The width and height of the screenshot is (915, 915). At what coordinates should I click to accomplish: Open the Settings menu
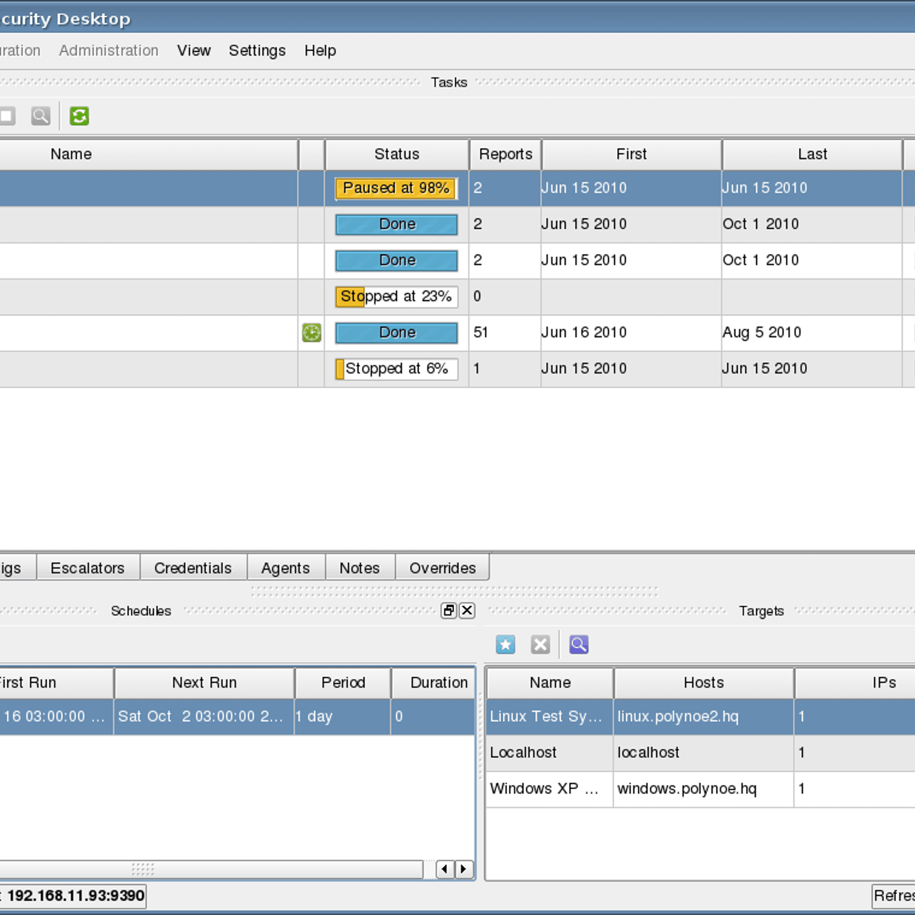(257, 50)
